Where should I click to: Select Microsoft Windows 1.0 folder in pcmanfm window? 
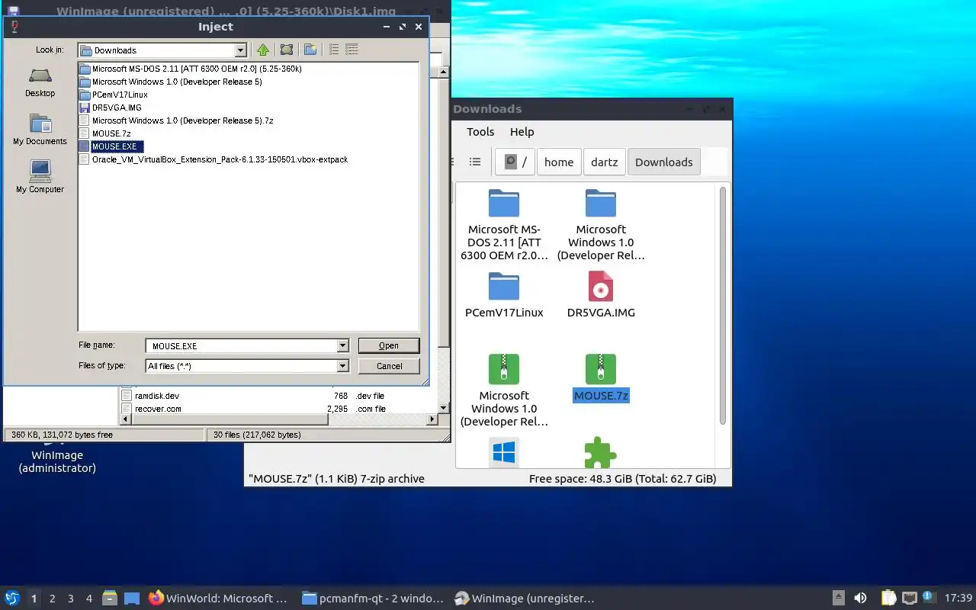coord(601,204)
